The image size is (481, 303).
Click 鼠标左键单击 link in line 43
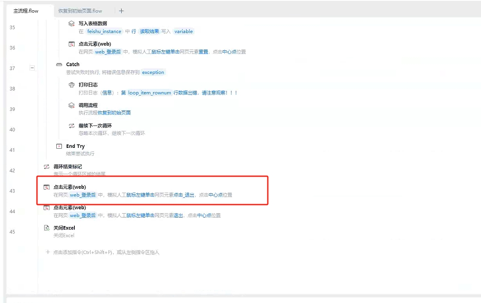tap(140, 195)
